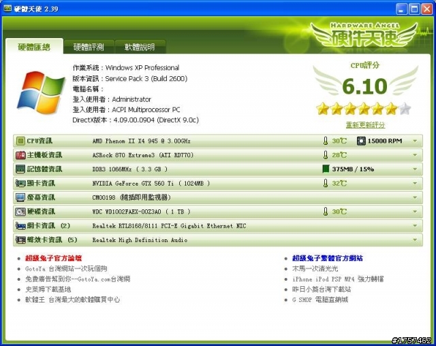Viewport: 436px width, 346px height.
Task: Expand the CPU資訊 row dropdown arrow
Action: tap(415, 141)
